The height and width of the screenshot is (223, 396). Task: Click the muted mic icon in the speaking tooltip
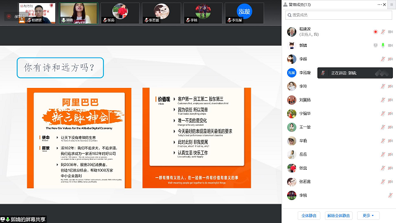tap(323, 73)
